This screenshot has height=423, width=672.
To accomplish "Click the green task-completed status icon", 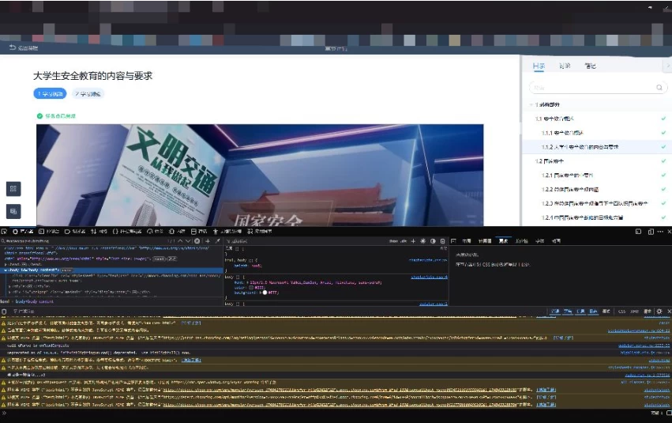I will (39, 116).
